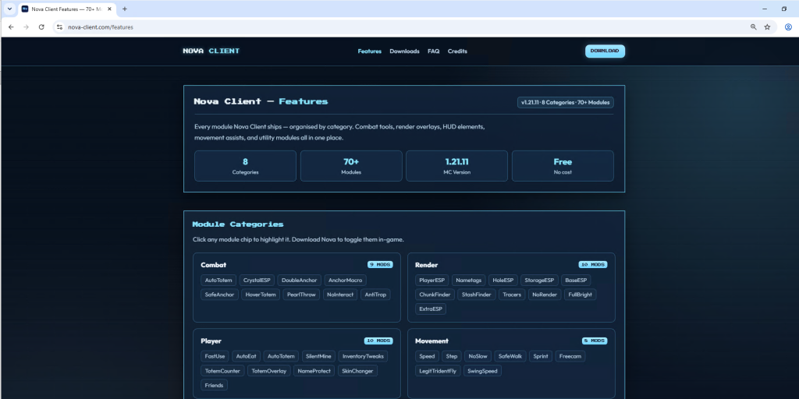Bookmark this page with the star icon
The height and width of the screenshot is (399, 799).
click(x=768, y=27)
